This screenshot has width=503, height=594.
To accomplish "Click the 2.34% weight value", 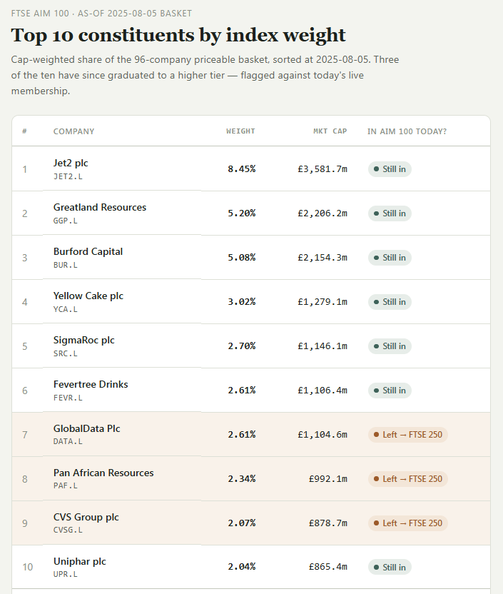I will click(241, 479).
